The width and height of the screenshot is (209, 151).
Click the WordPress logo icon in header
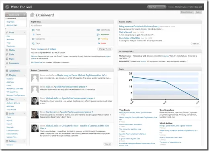click(7, 7)
